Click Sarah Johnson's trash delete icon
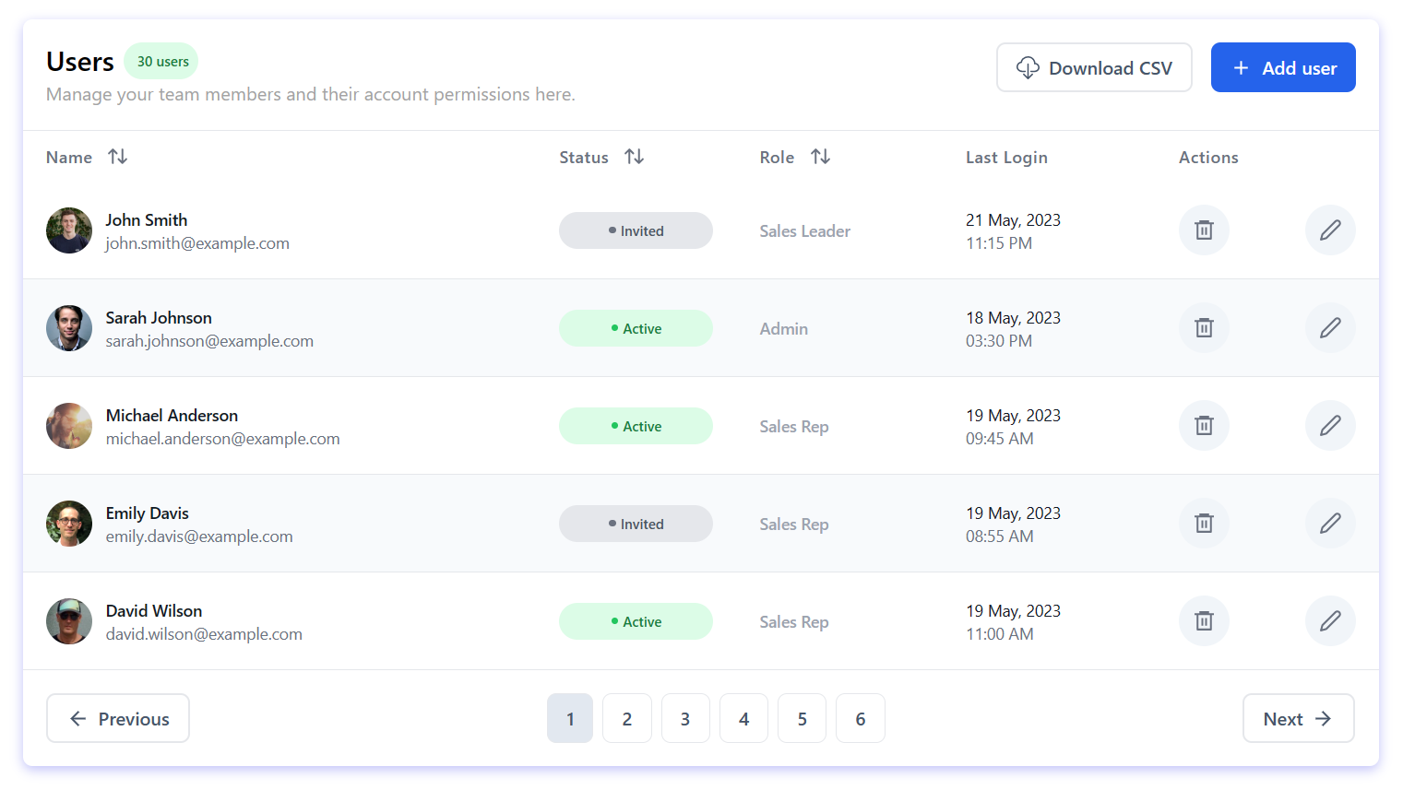 point(1204,328)
